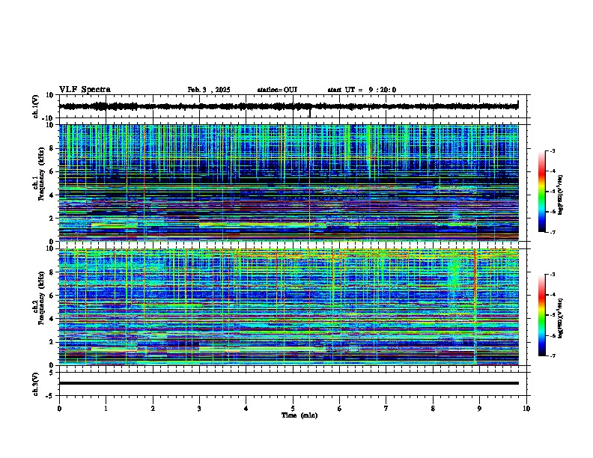
Task: Click the ch.1 spectrogram "6" kHz tick label
Action: click(52, 171)
